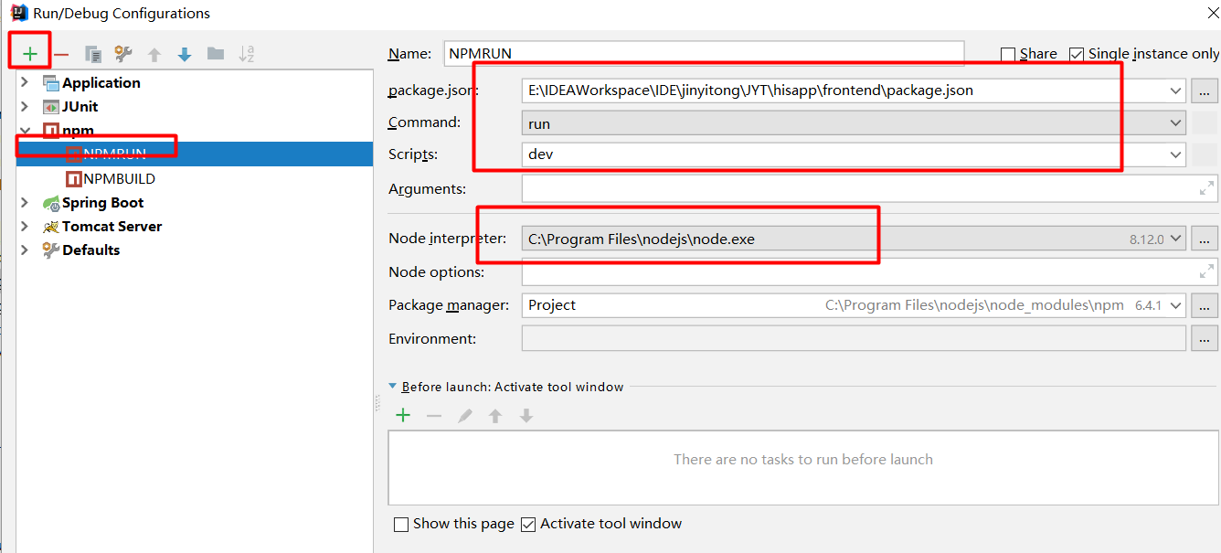Select the NPMRUN configuration

(195, 154)
